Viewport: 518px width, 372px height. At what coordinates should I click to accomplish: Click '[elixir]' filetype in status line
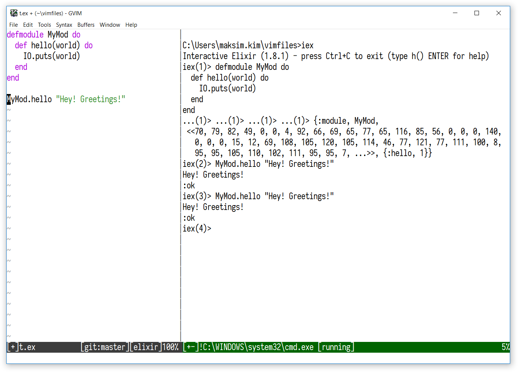146,347
